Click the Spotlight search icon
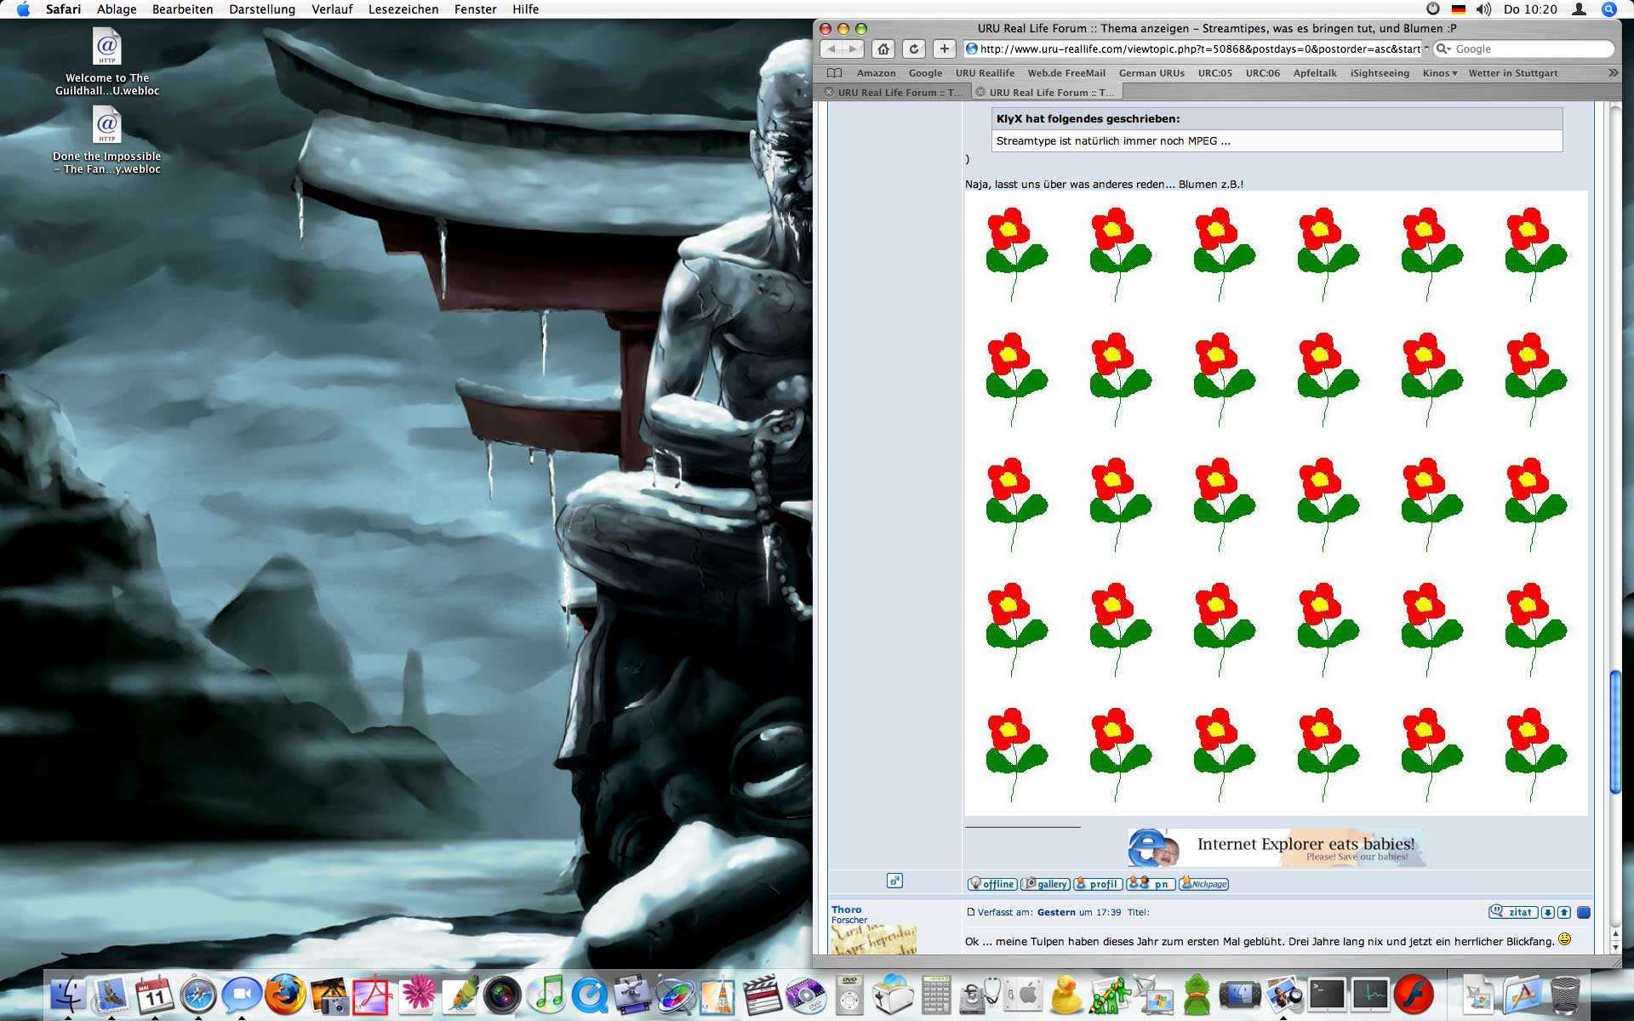 [1608, 9]
